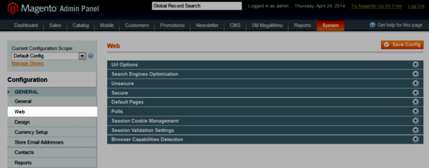This screenshot has height=168, width=429.
Task: Click the Session Validation Settings header label
Action: pyautogui.click(x=143, y=130)
